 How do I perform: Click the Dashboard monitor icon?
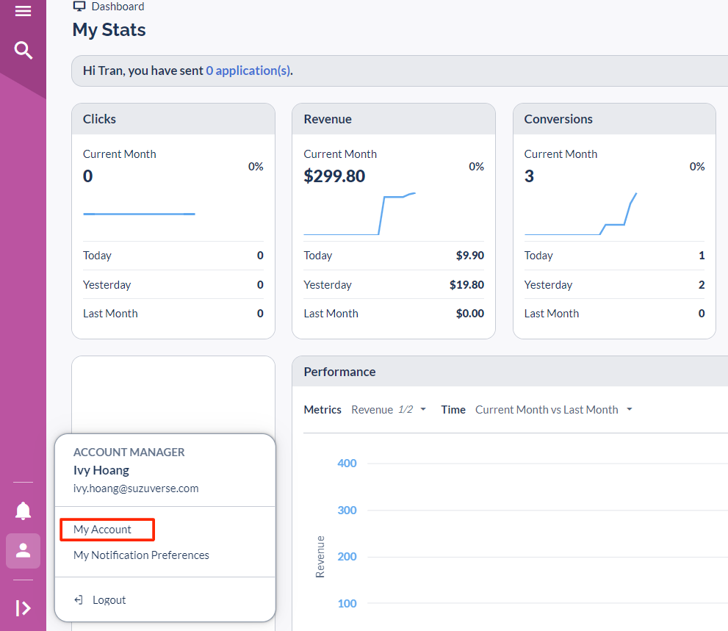[x=79, y=7]
